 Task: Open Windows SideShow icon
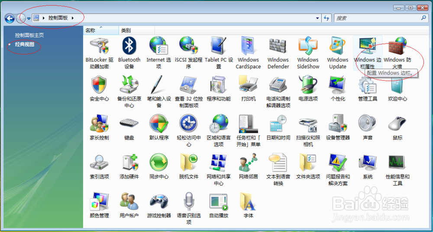point(308,45)
